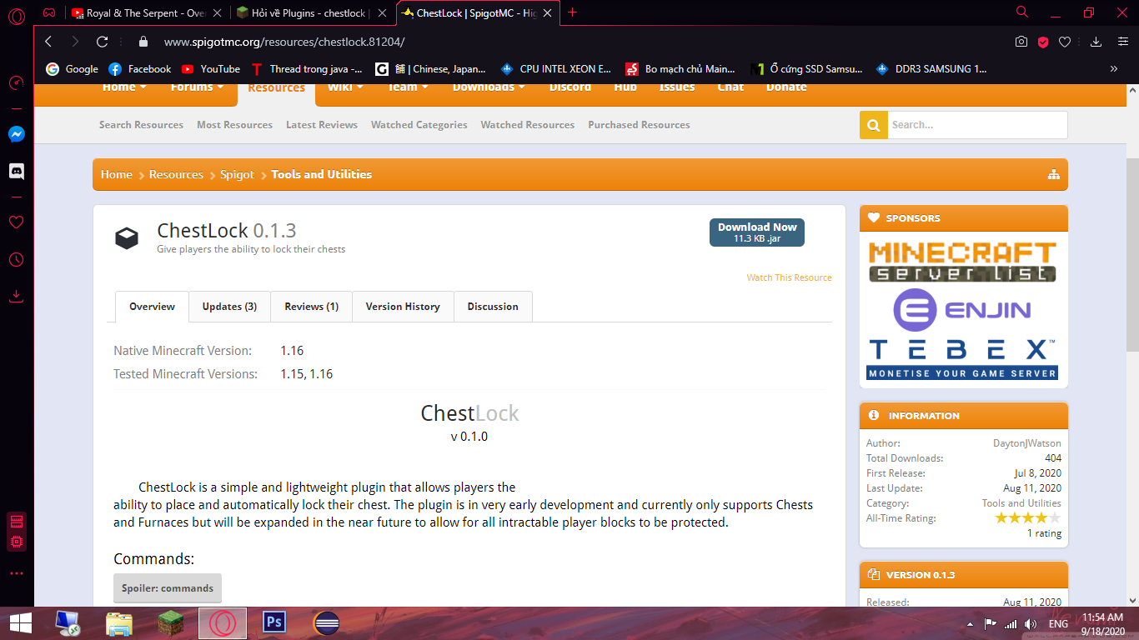Screen dimensions: 1139x640
Task: Open History clock in the sidebar
Action: tap(17, 260)
